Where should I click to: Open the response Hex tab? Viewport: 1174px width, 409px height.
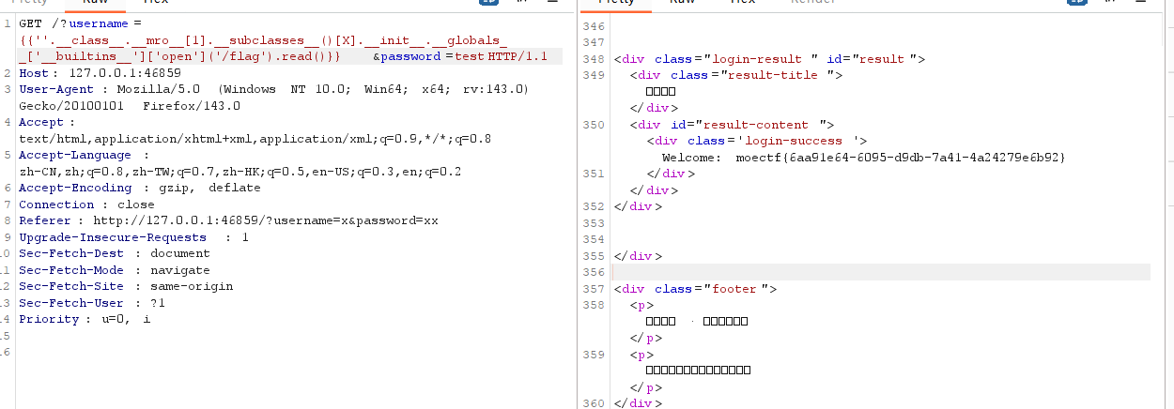744,3
